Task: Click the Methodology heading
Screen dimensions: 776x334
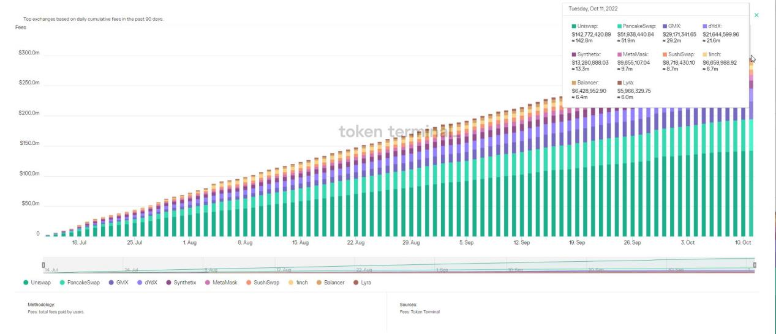Action: tap(41, 304)
